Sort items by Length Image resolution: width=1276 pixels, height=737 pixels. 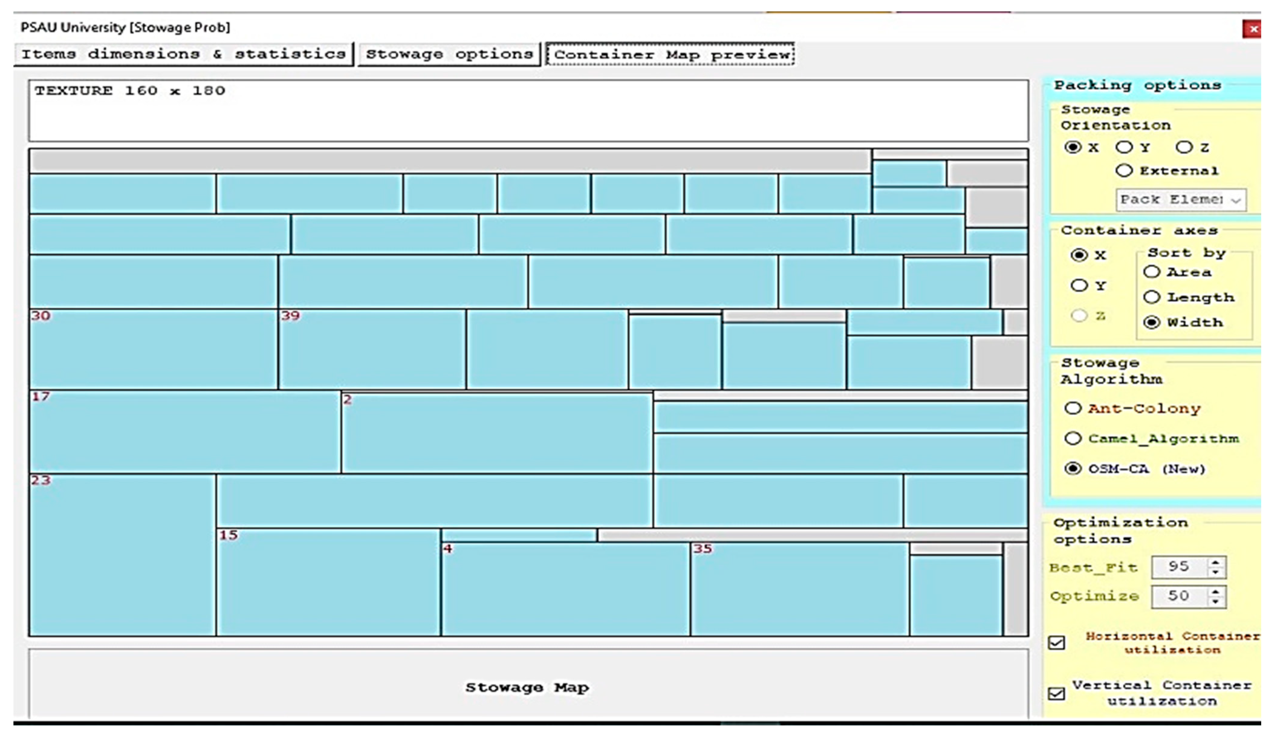point(1152,297)
